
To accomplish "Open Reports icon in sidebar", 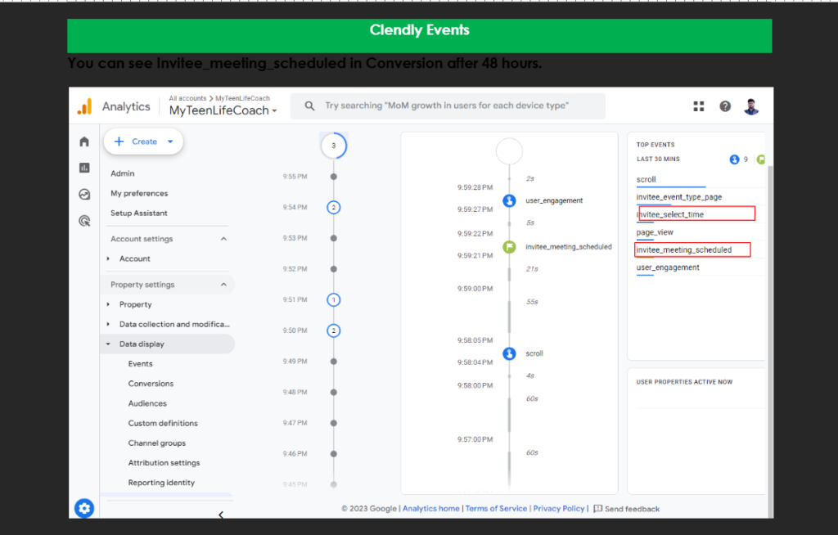I will pyautogui.click(x=84, y=168).
